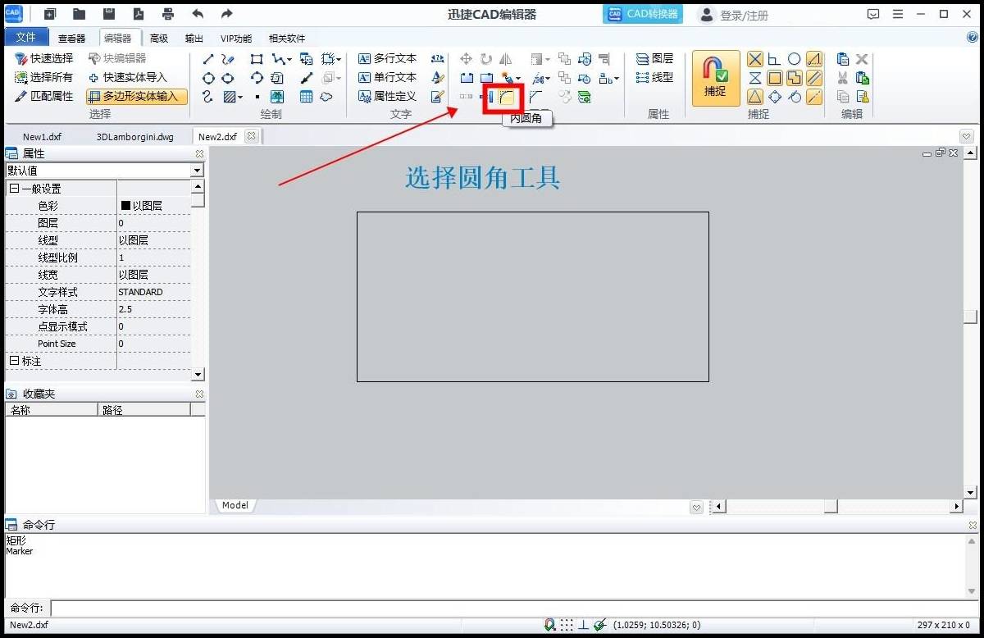Open the polyline tool dropdown arrow

pyautogui.click(x=289, y=60)
